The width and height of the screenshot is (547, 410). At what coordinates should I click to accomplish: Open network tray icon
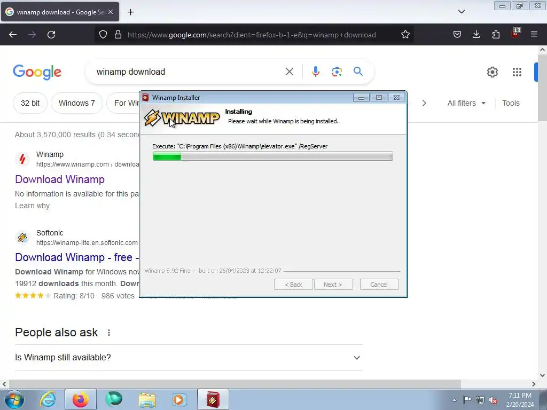pyautogui.click(x=480, y=400)
